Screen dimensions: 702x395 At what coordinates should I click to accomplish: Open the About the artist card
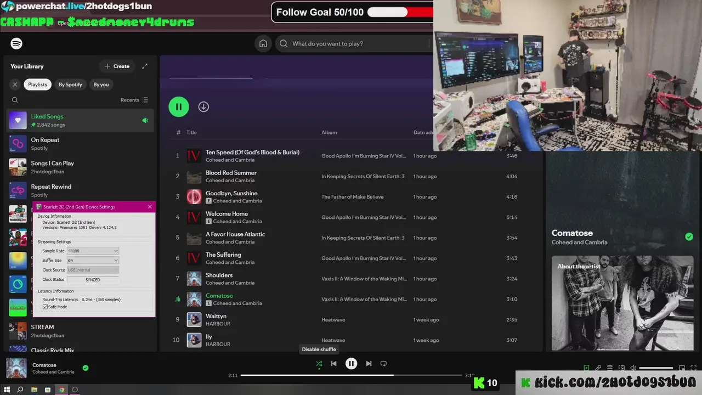[x=622, y=303]
